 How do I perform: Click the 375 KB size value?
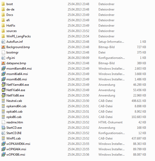point(141,52)
